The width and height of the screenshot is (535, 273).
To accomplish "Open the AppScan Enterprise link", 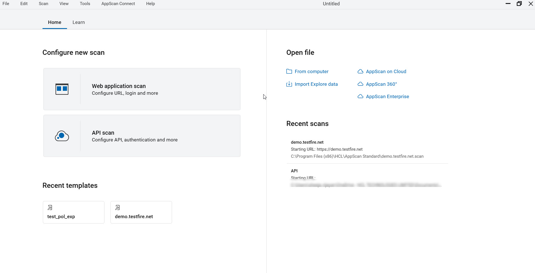I will pos(387,96).
